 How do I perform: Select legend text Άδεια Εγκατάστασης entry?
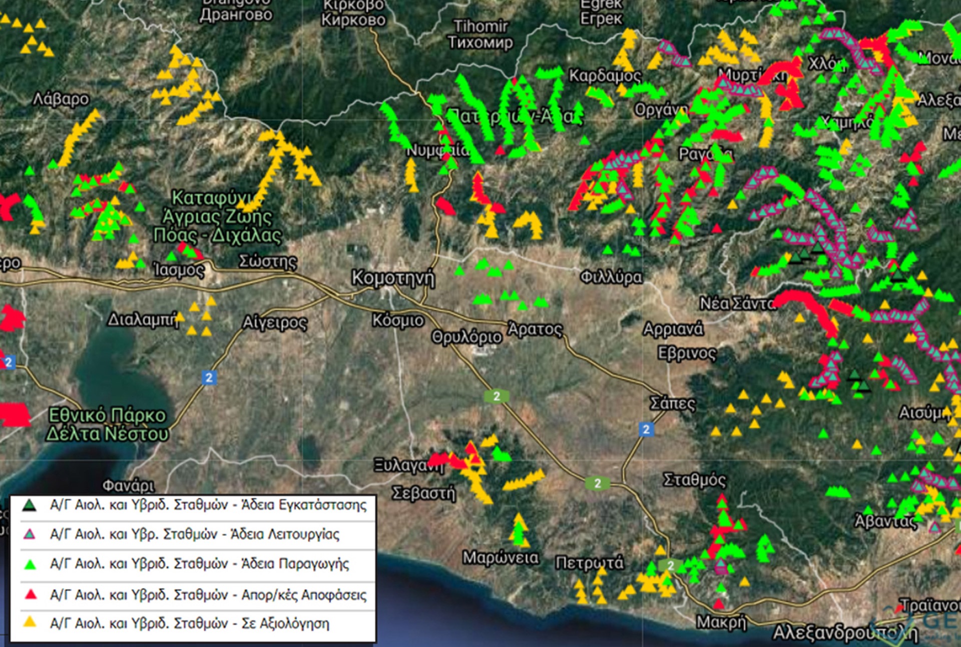coord(208,505)
